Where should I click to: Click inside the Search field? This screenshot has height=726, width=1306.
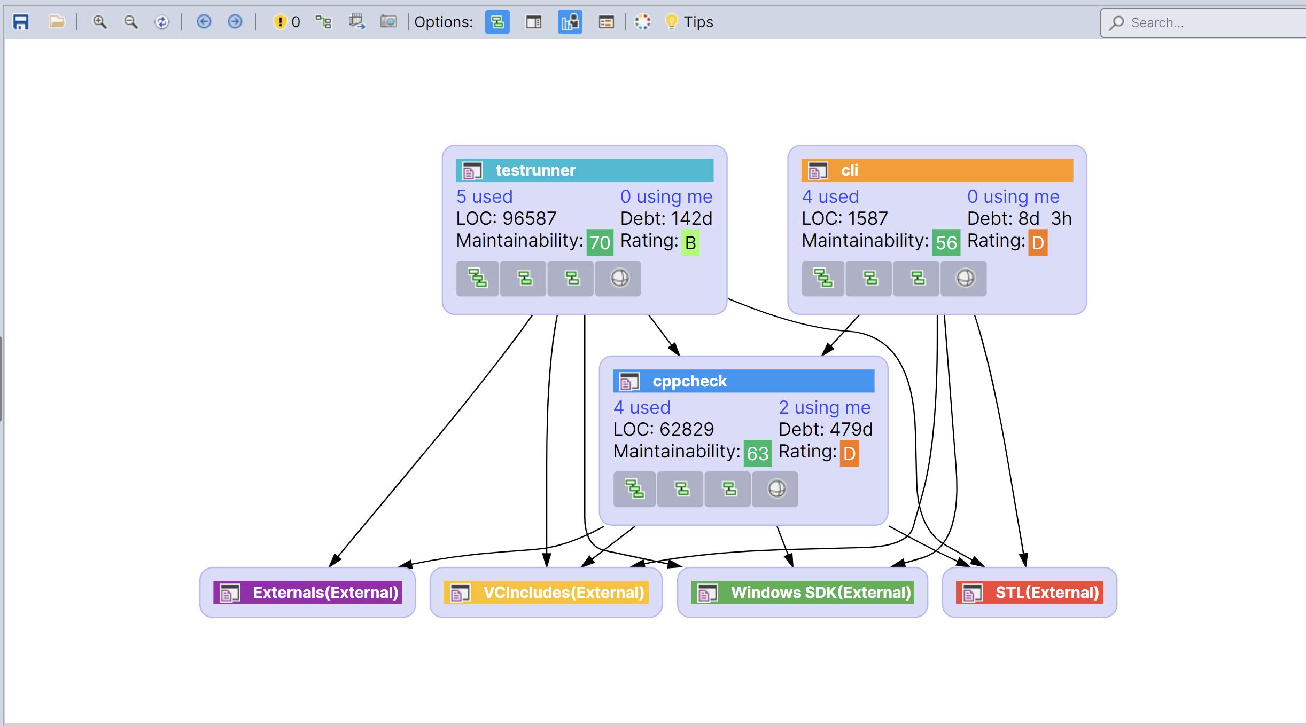[x=1201, y=22]
